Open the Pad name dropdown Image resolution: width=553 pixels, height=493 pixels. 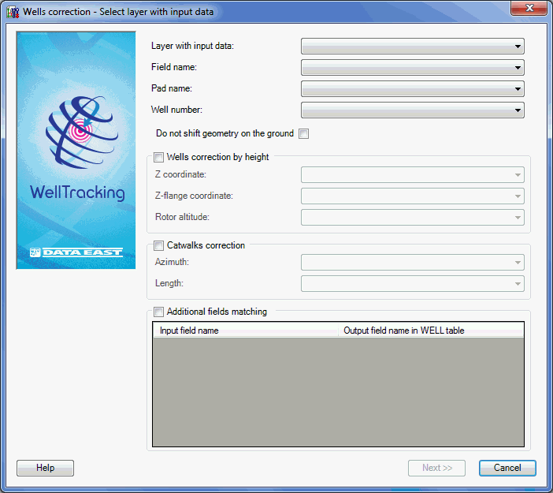tap(412, 88)
